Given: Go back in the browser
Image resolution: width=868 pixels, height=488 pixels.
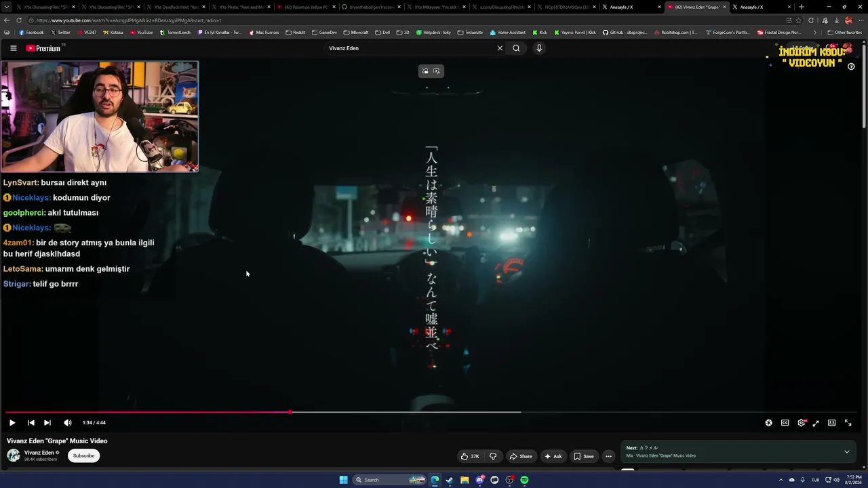Looking at the screenshot, I should point(7,20).
